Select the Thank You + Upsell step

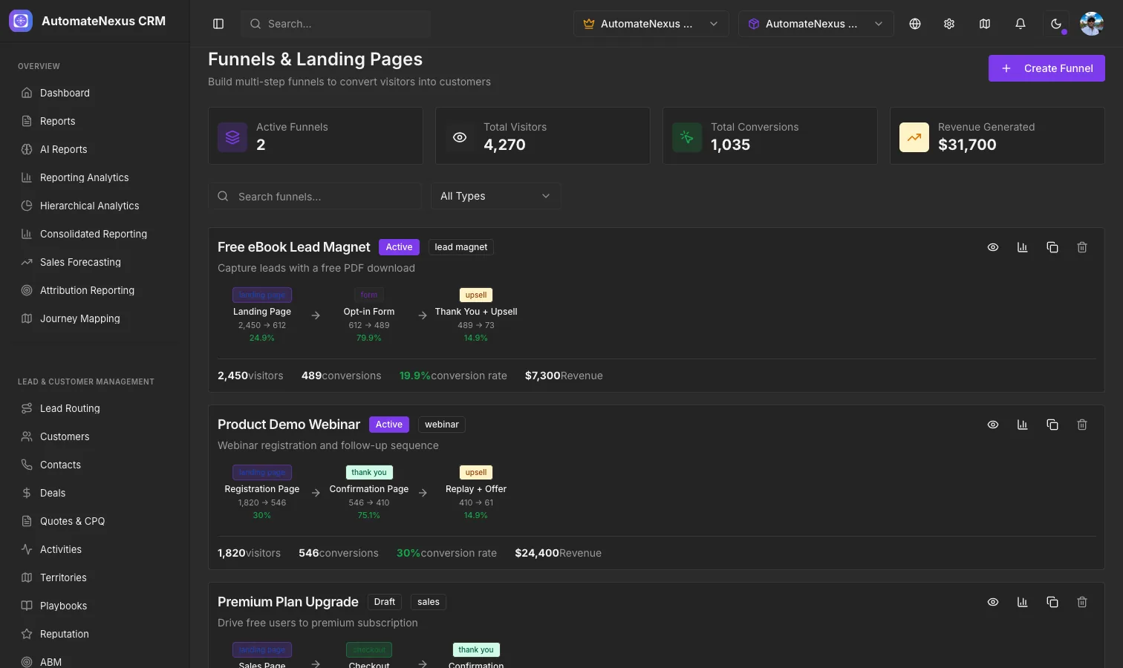[x=476, y=315]
